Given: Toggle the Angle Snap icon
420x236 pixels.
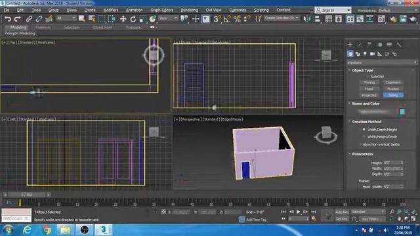Looking at the screenshot, I should click(227, 19).
